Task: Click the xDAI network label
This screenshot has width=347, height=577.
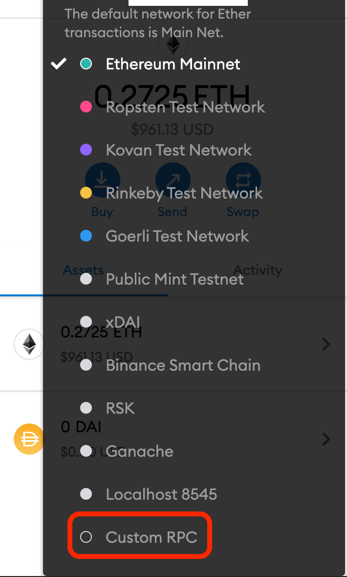Action: [123, 322]
